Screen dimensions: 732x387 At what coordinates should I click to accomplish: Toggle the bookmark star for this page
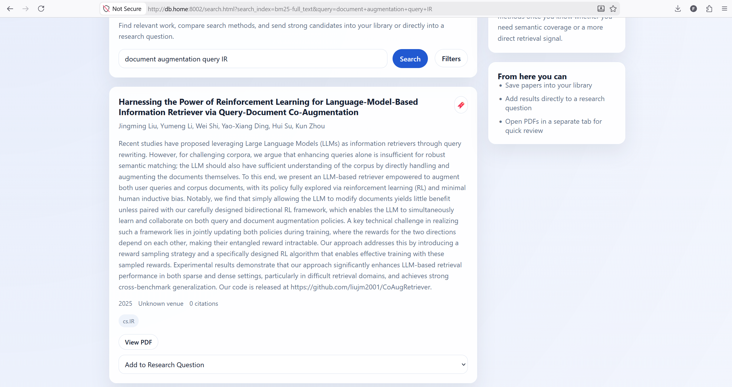pyautogui.click(x=613, y=9)
